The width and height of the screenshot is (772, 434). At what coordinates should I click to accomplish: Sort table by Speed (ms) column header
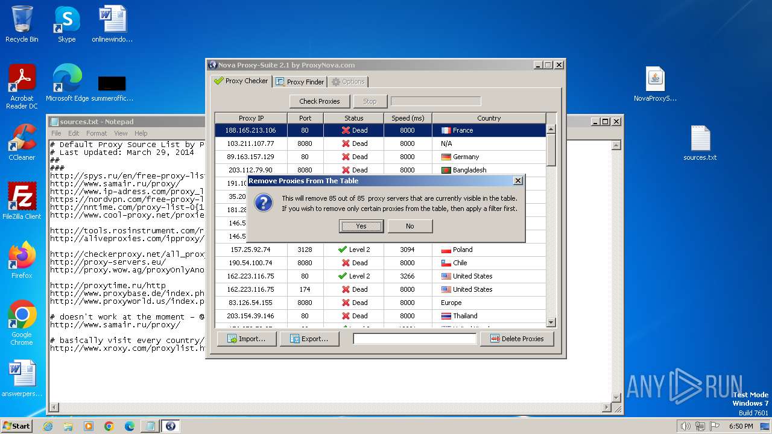tap(408, 118)
